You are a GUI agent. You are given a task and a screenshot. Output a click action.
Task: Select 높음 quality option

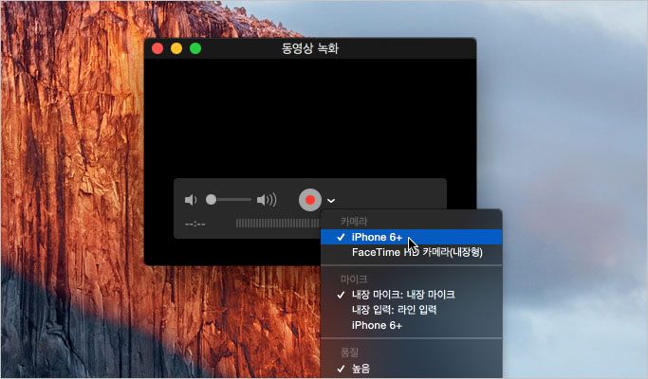click(411, 369)
